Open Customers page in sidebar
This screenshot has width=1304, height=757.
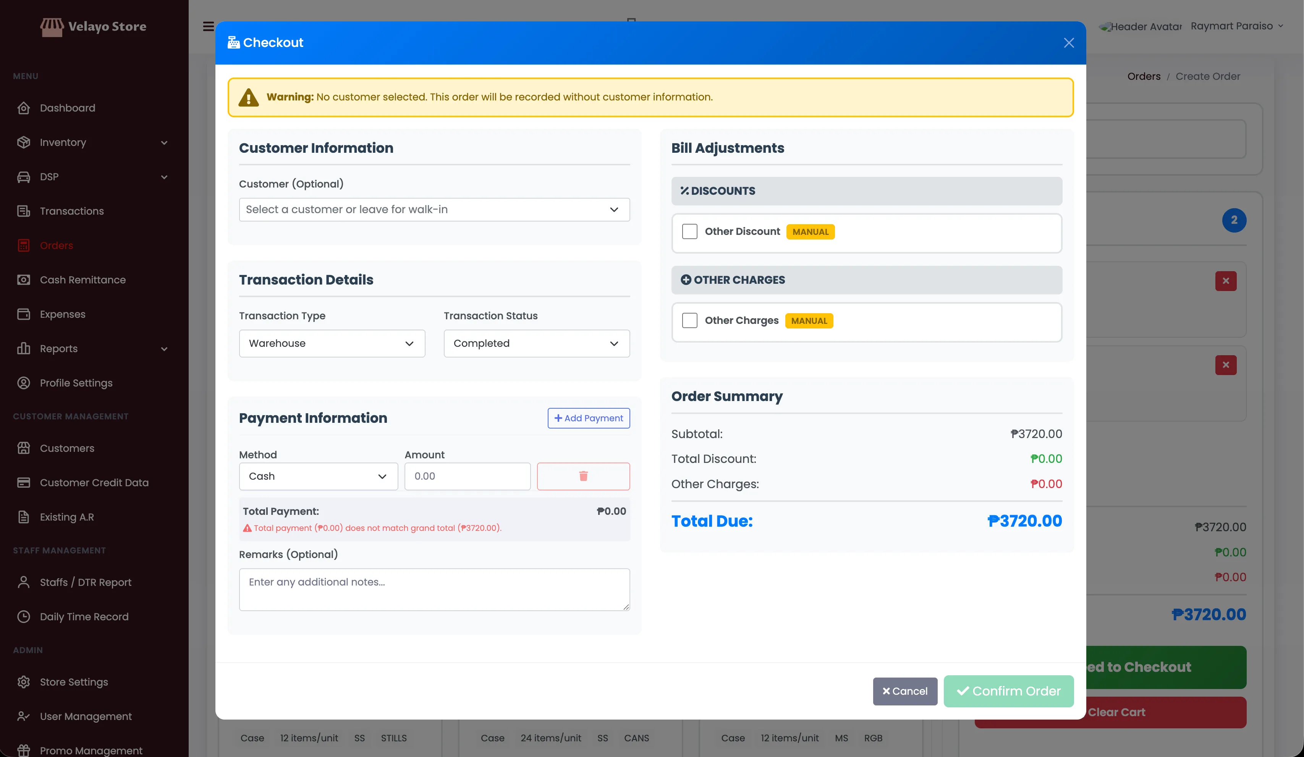(x=67, y=448)
